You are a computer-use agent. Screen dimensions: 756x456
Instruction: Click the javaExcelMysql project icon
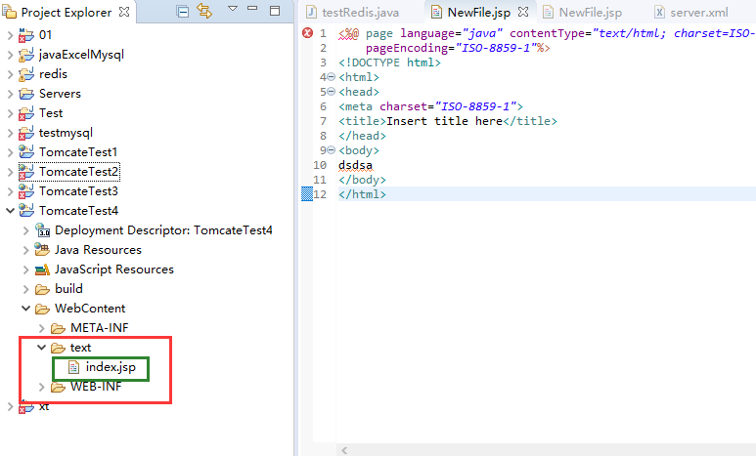pos(26,55)
